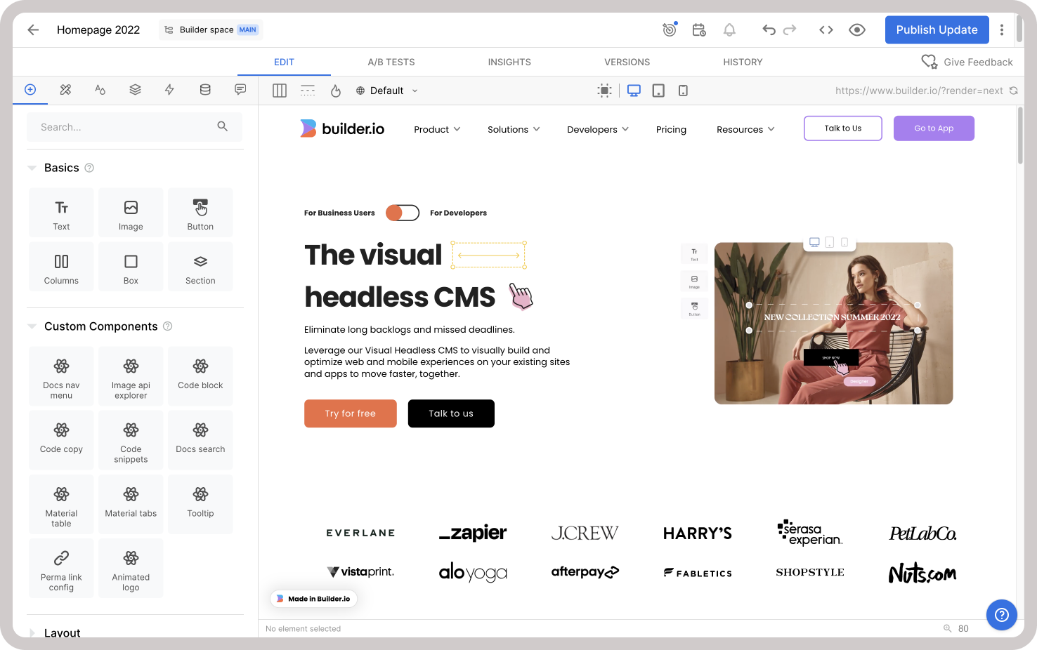Open the targeting goal icon in header
The image size is (1037, 650).
click(670, 29)
